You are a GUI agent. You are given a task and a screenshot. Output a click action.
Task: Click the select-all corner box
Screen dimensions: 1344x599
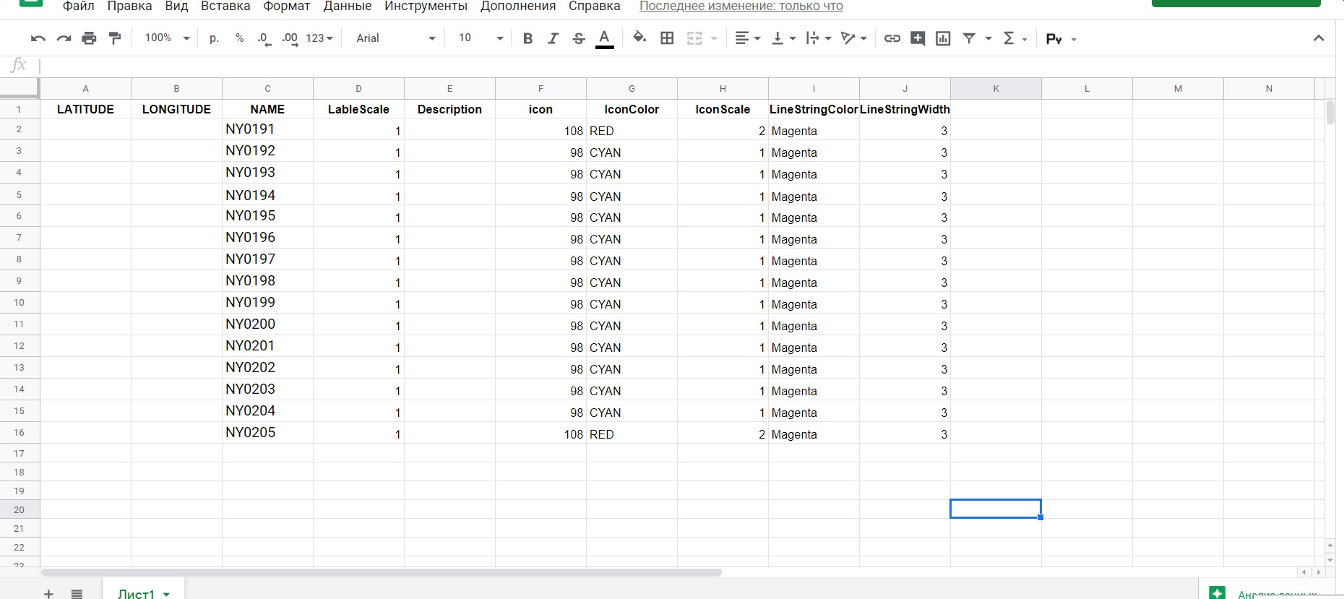click(20, 88)
